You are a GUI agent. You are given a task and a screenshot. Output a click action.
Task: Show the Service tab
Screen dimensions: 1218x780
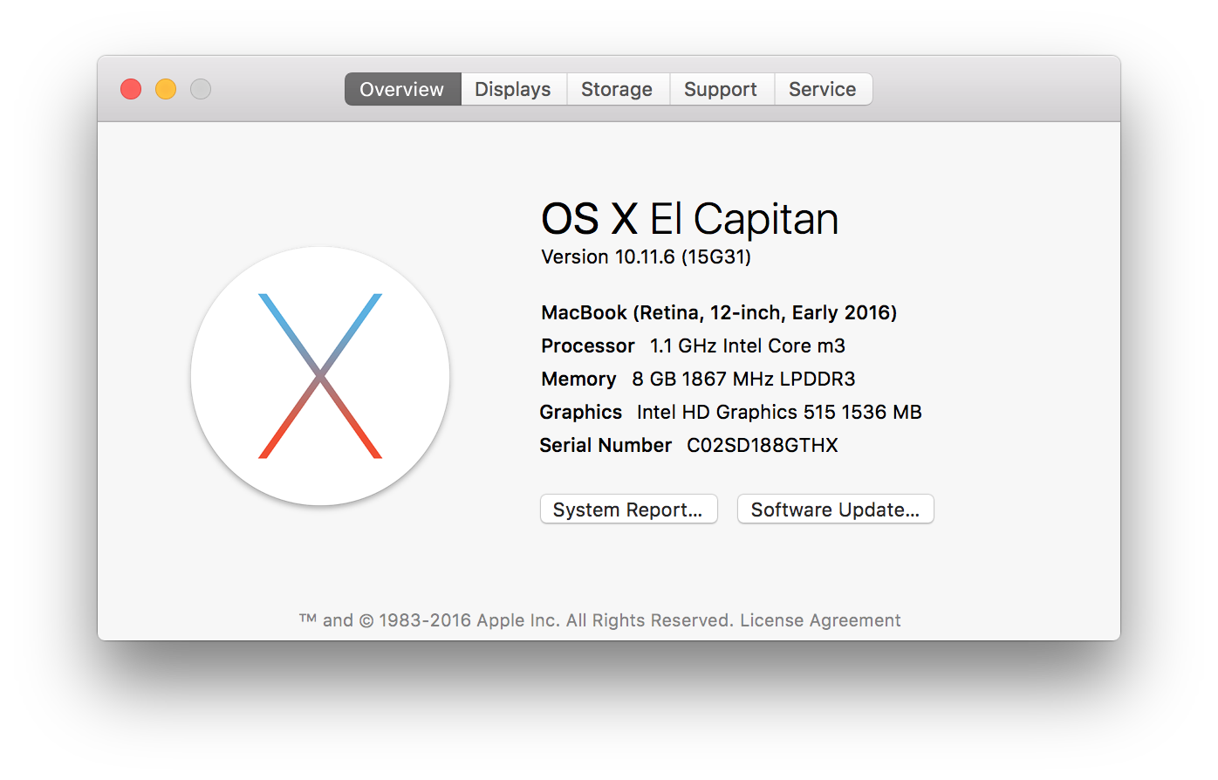click(x=823, y=89)
